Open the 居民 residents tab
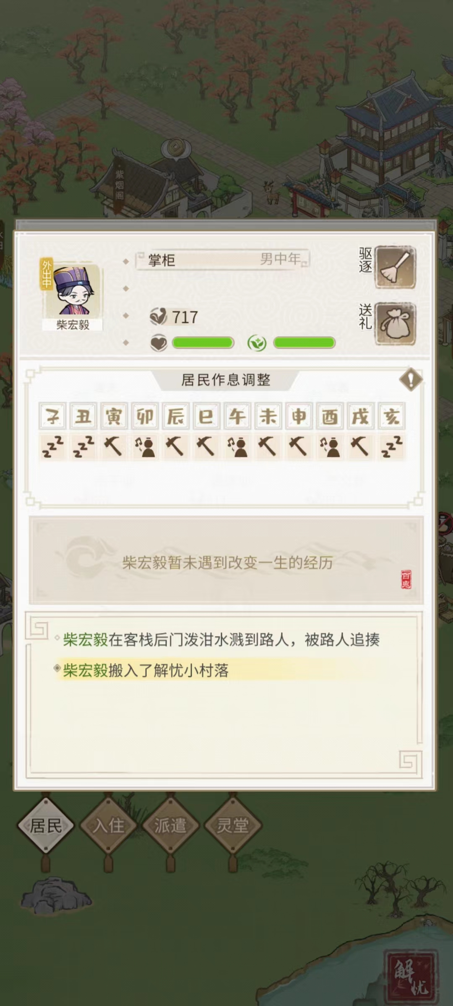The width and height of the screenshot is (453, 1006). [46, 825]
